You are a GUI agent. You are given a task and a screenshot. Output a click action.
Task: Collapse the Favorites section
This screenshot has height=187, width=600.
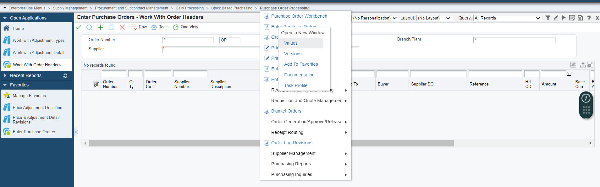coord(5,85)
